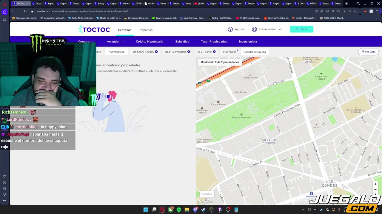The image size is (382, 214).
Task: Click the Publicar button
Action: pos(301,29)
